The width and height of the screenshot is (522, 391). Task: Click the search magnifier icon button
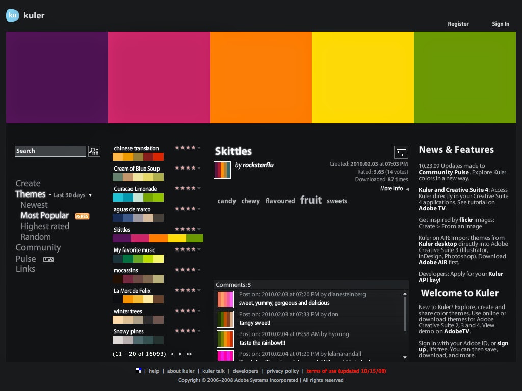[x=94, y=151]
